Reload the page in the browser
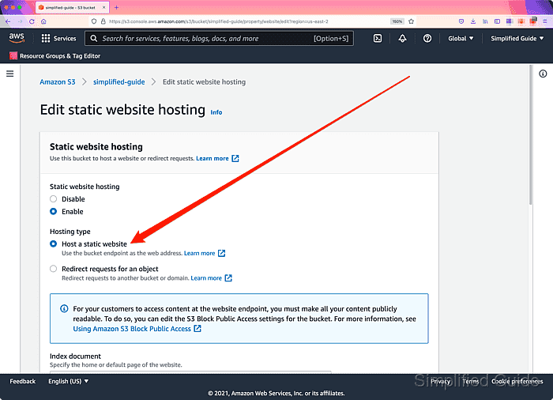 32,21
